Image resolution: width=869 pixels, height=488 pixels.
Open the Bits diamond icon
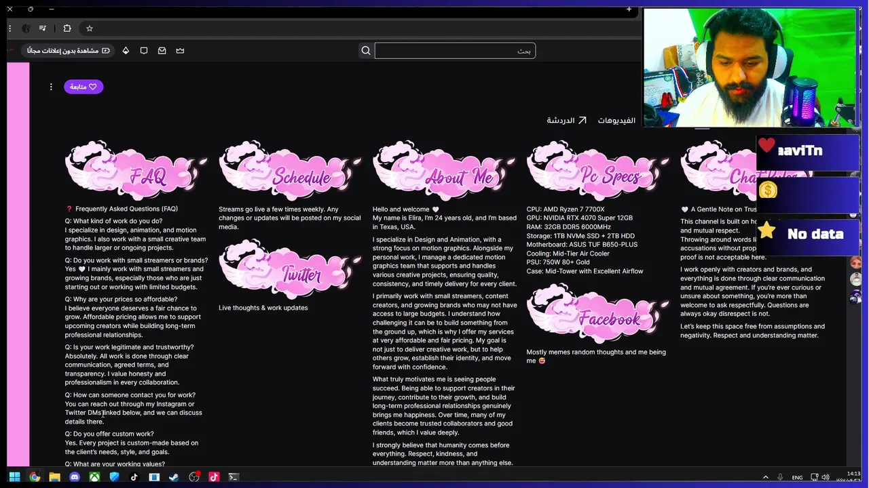(126, 51)
